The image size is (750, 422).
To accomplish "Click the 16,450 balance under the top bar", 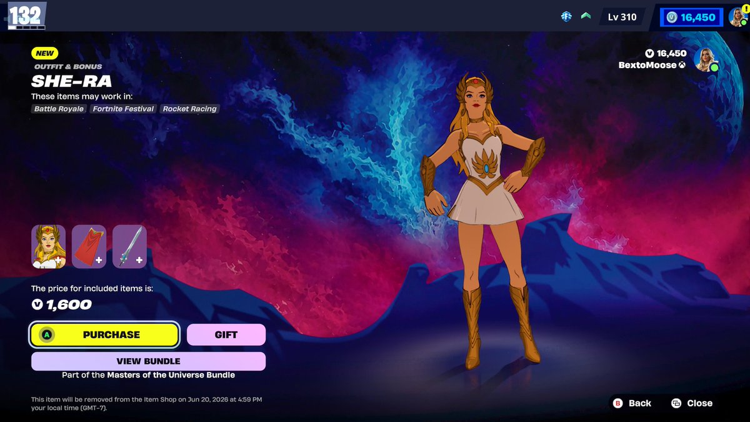I will coord(666,54).
